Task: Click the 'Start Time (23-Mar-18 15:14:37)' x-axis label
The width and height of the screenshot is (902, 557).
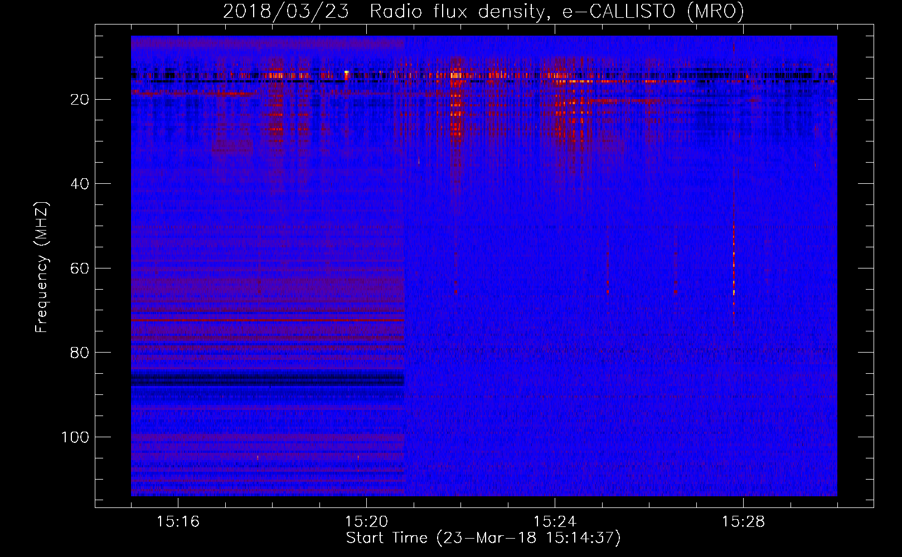Action: pyautogui.click(x=483, y=538)
